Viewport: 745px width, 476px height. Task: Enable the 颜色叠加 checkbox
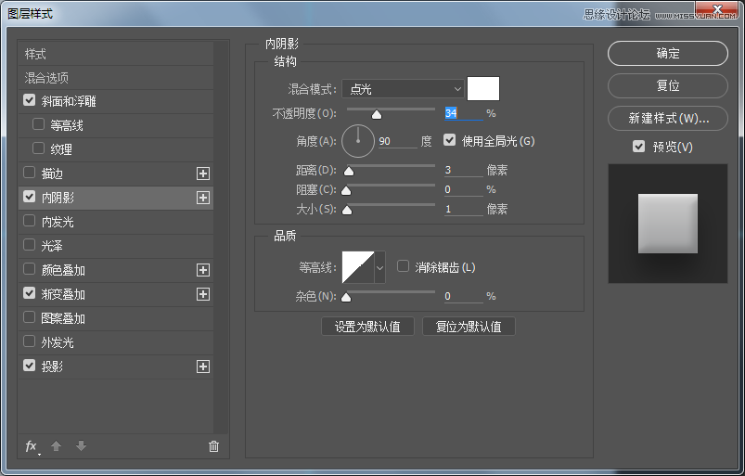(30, 269)
